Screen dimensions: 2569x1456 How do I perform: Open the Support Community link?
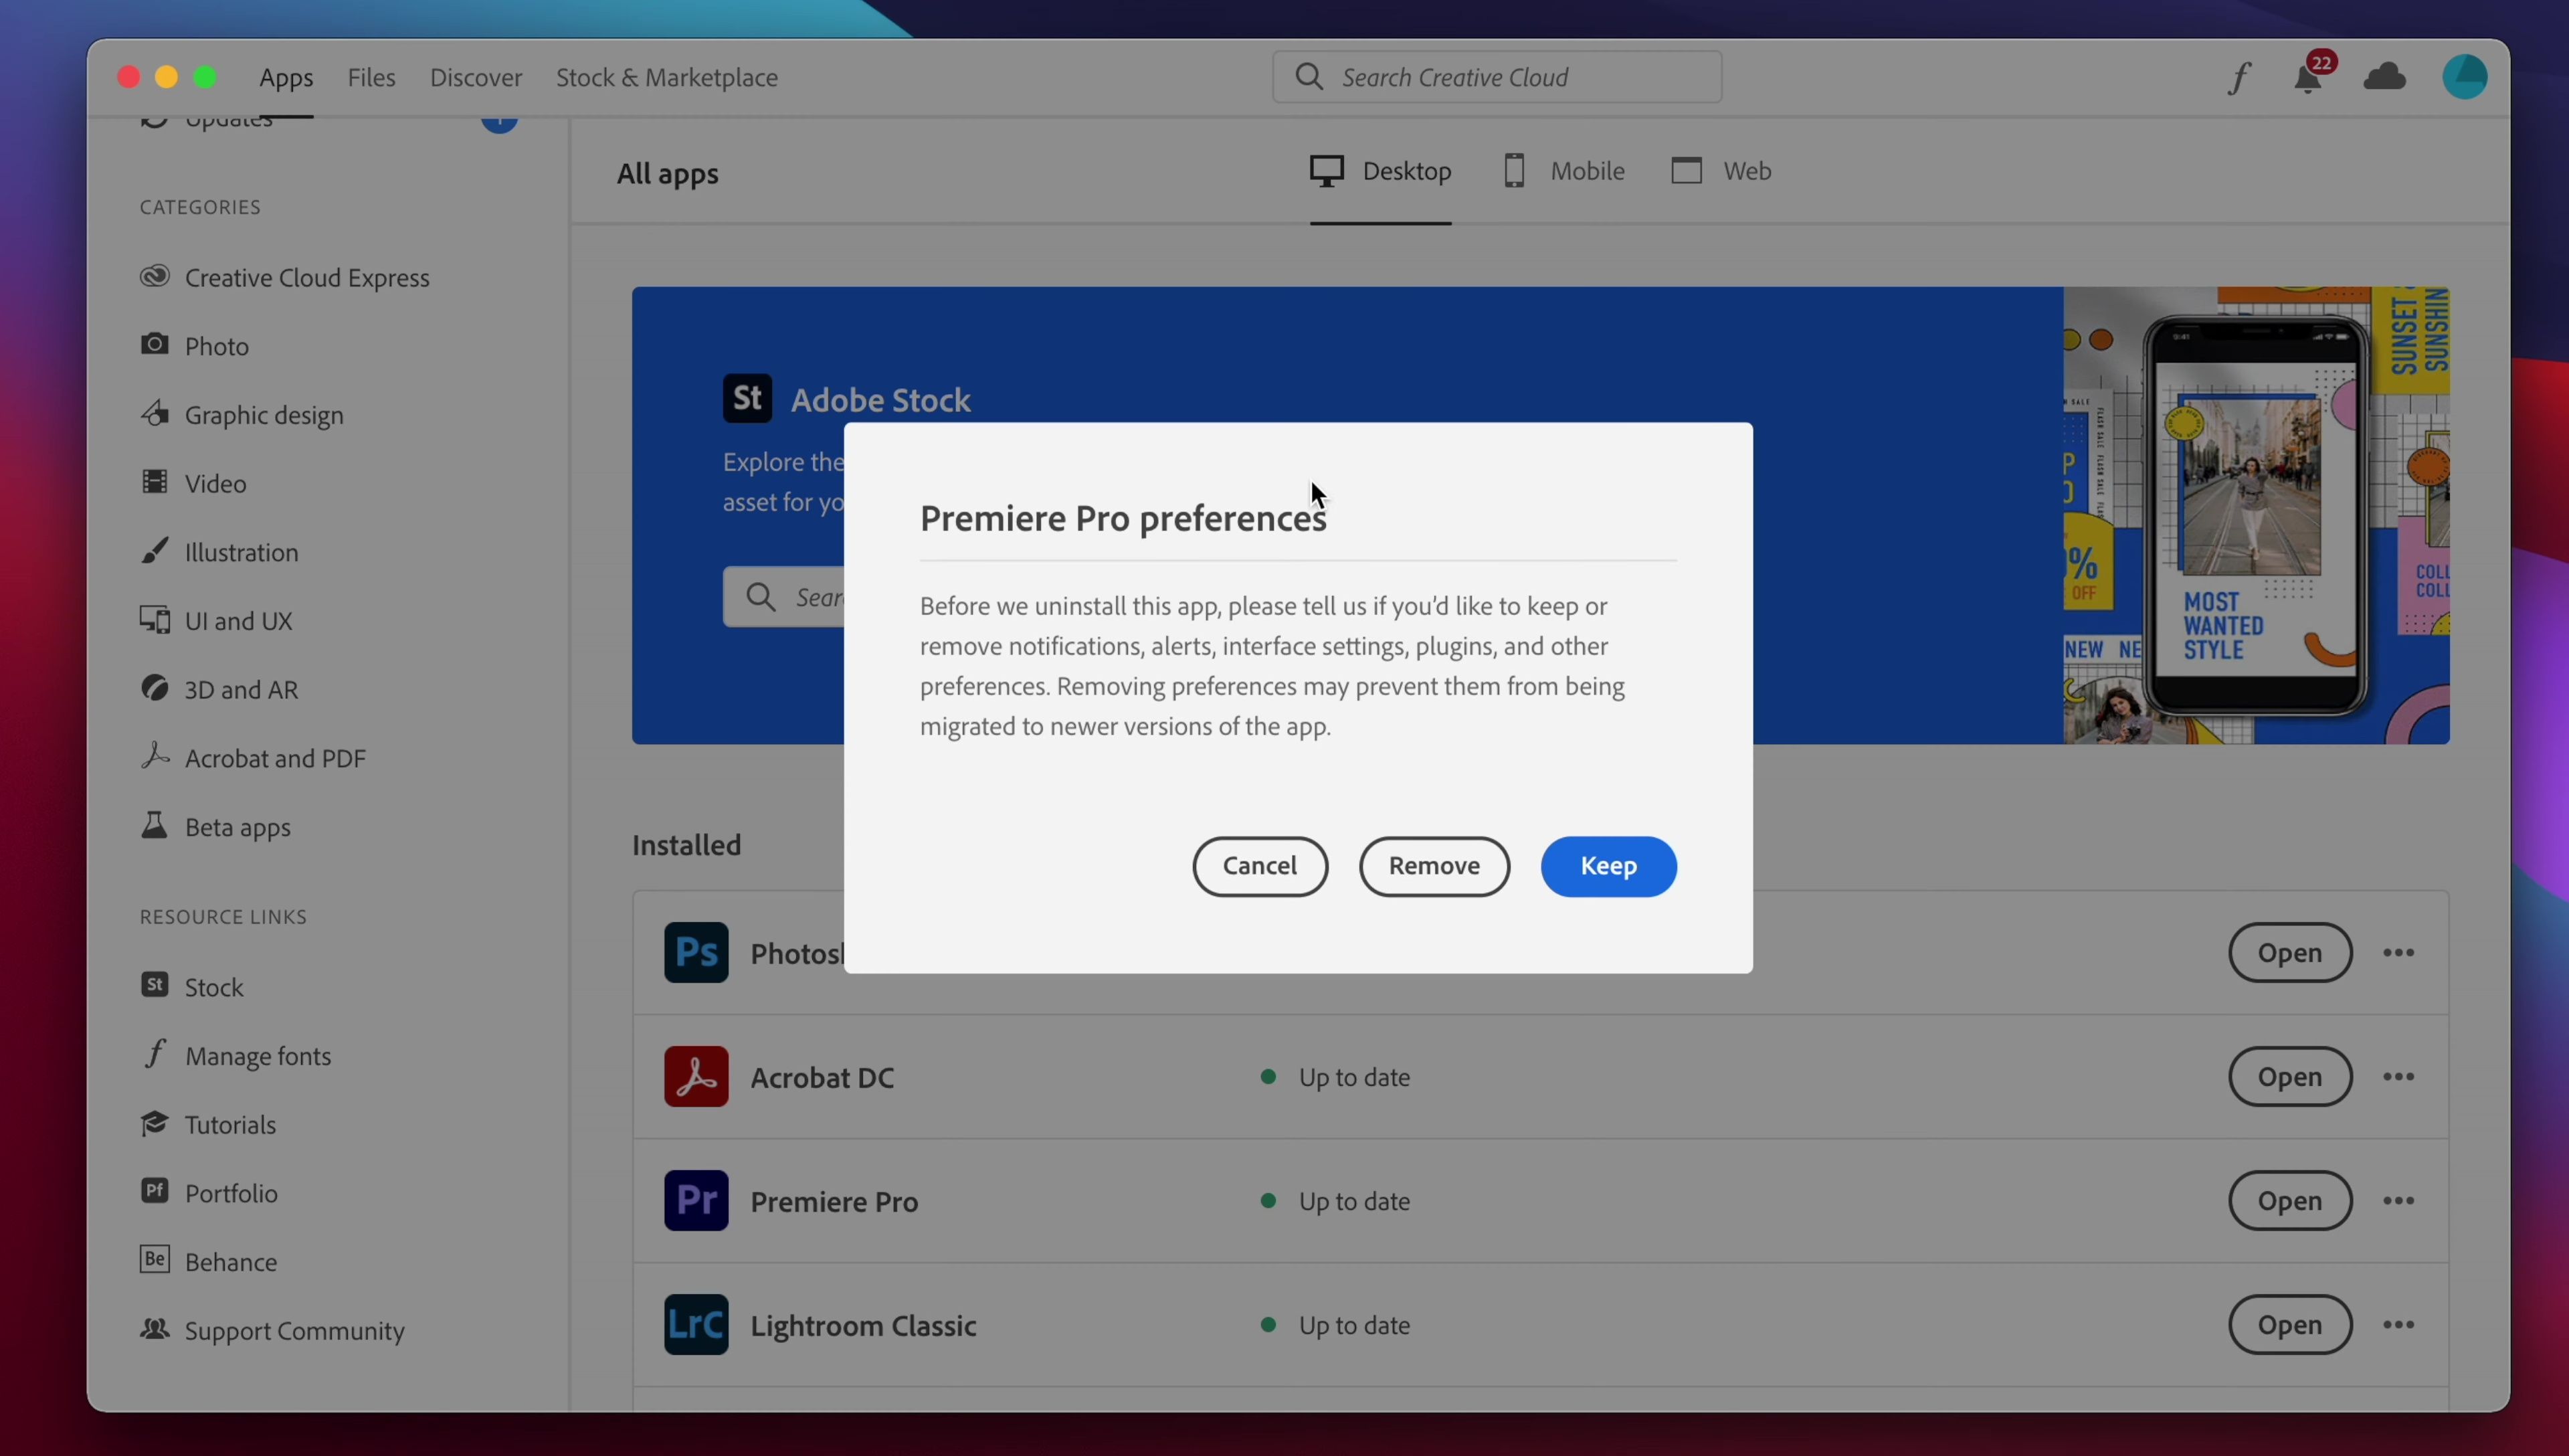point(272,1330)
